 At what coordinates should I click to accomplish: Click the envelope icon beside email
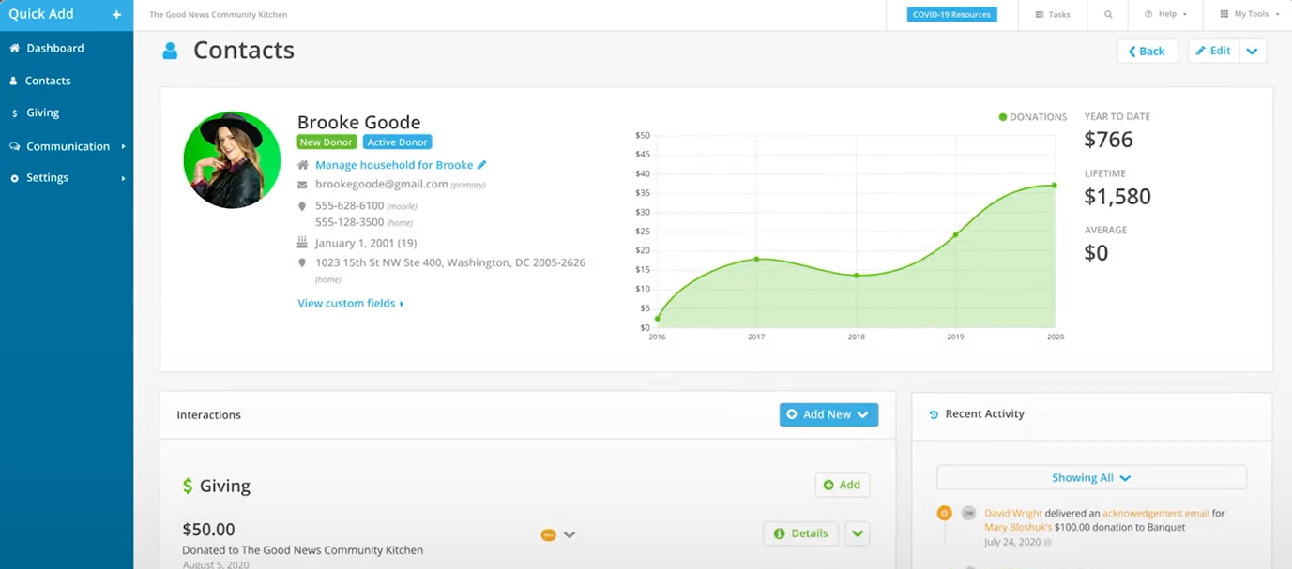tap(302, 185)
